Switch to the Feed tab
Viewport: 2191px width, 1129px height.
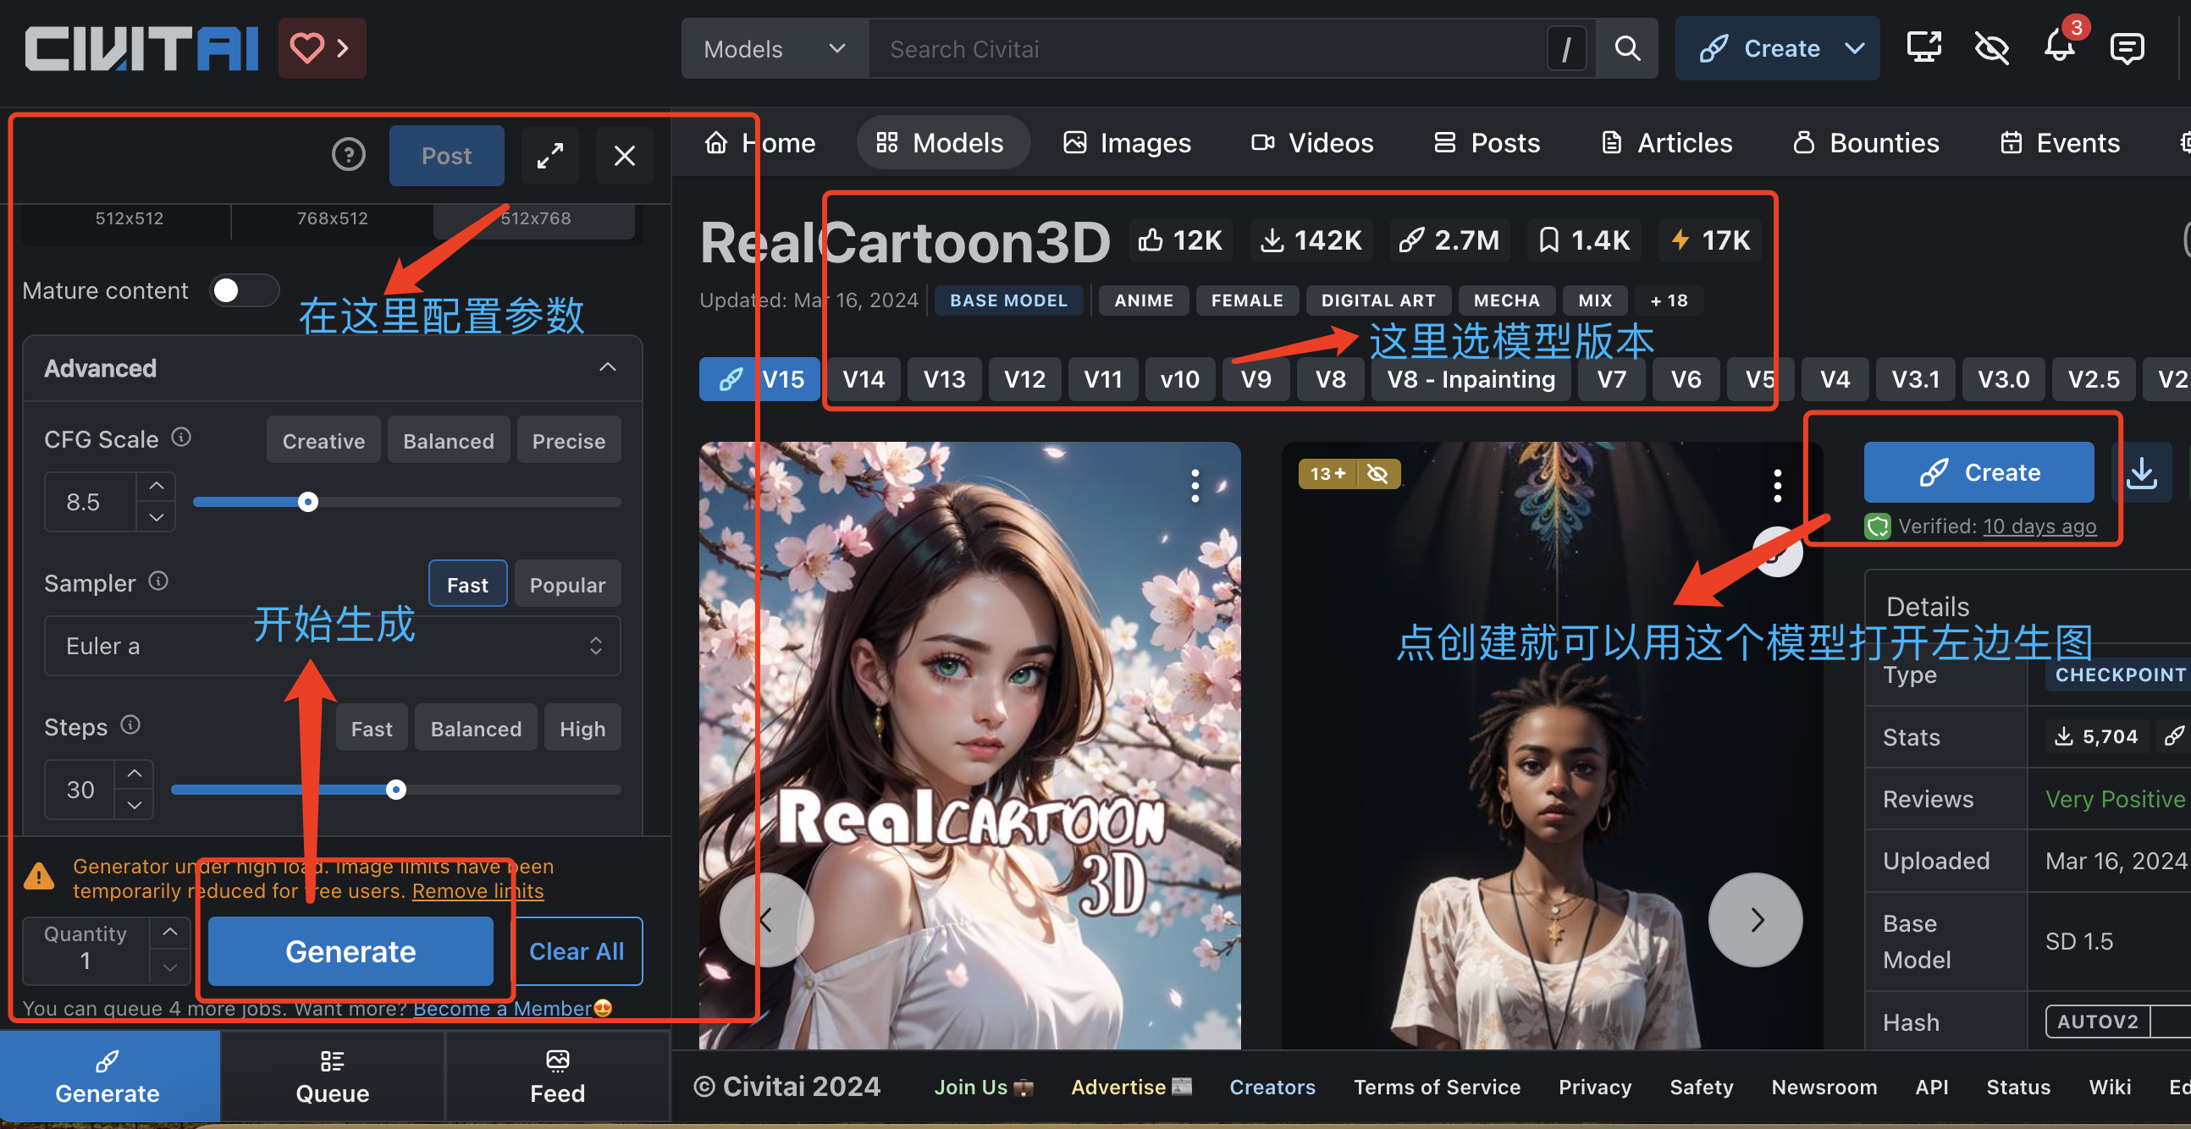pyautogui.click(x=557, y=1077)
